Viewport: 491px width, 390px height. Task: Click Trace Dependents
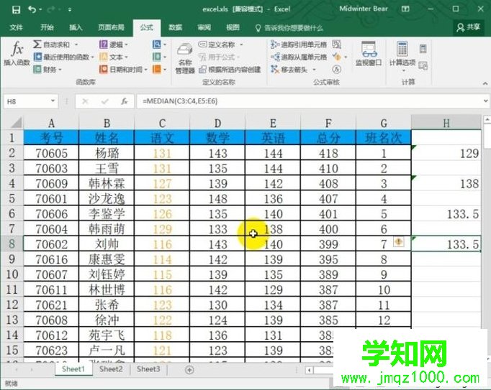click(299, 57)
